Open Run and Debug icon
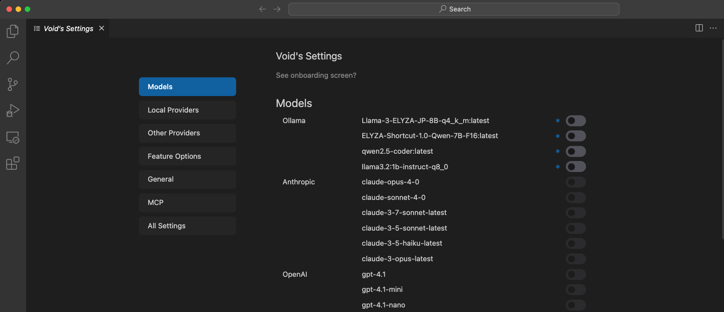 pos(13,111)
